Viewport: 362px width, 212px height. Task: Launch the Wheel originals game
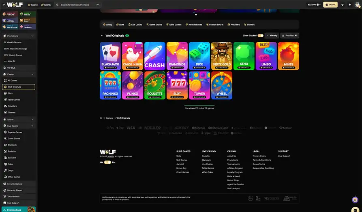(222, 86)
